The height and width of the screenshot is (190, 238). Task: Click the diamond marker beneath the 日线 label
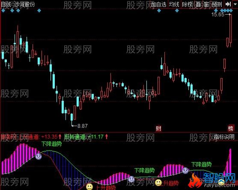3,11
